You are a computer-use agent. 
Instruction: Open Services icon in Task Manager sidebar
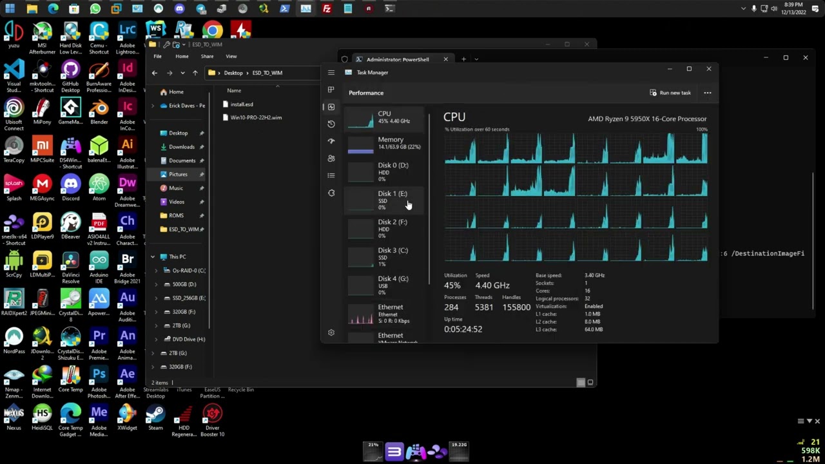click(331, 193)
